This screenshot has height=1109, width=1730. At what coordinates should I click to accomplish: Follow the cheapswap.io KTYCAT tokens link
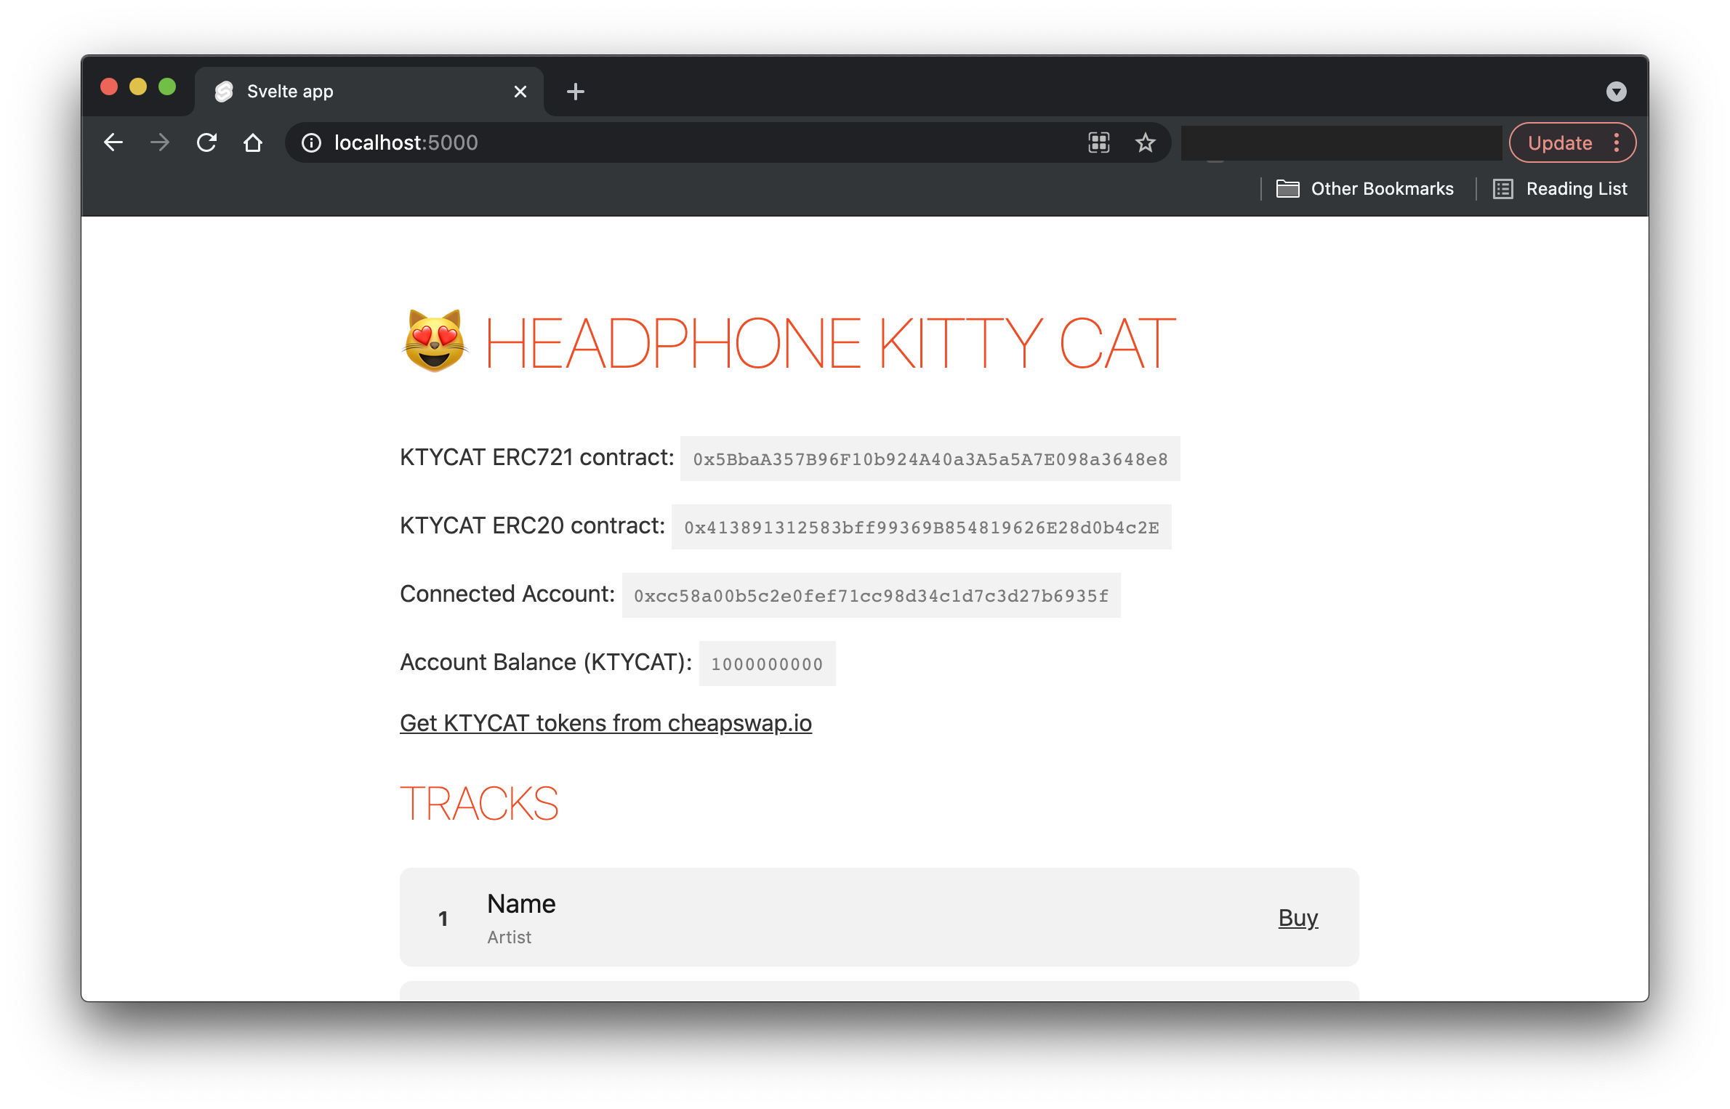coord(605,723)
